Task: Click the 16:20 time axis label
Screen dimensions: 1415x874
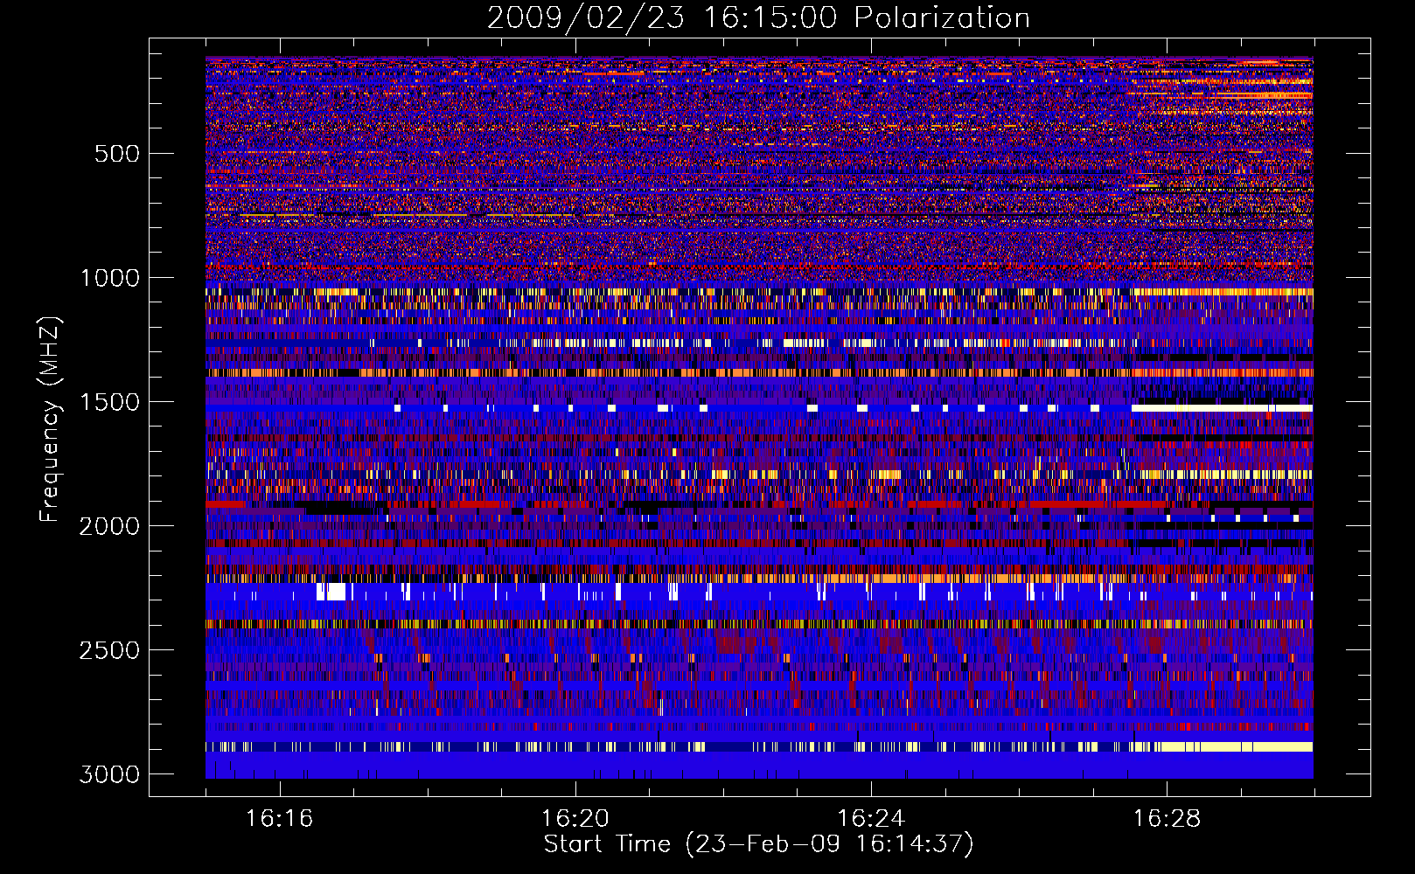Action: [575, 819]
